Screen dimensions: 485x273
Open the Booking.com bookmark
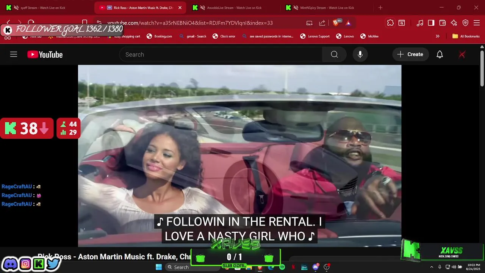(x=159, y=36)
